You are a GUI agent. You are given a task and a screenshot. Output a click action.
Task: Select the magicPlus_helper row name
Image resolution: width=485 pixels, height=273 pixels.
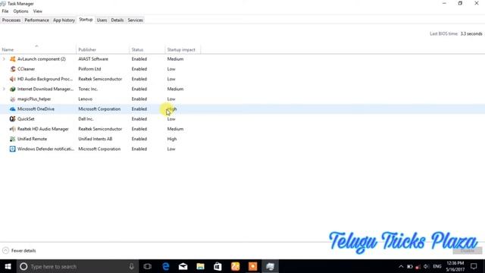point(34,99)
